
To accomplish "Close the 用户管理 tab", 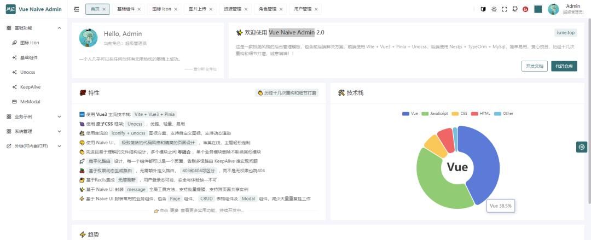I will 316,9.
